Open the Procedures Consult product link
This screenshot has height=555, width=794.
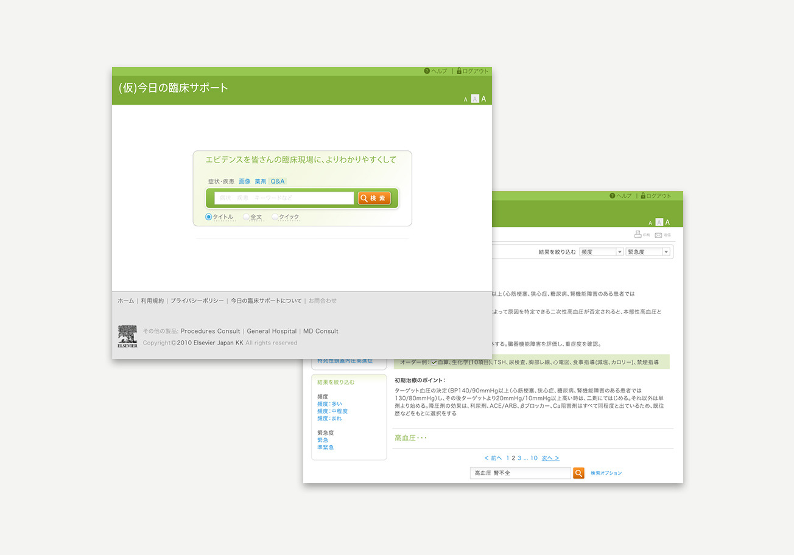tap(210, 331)
